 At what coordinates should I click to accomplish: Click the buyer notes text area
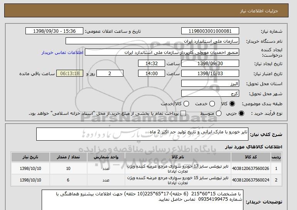pos(142,200)
